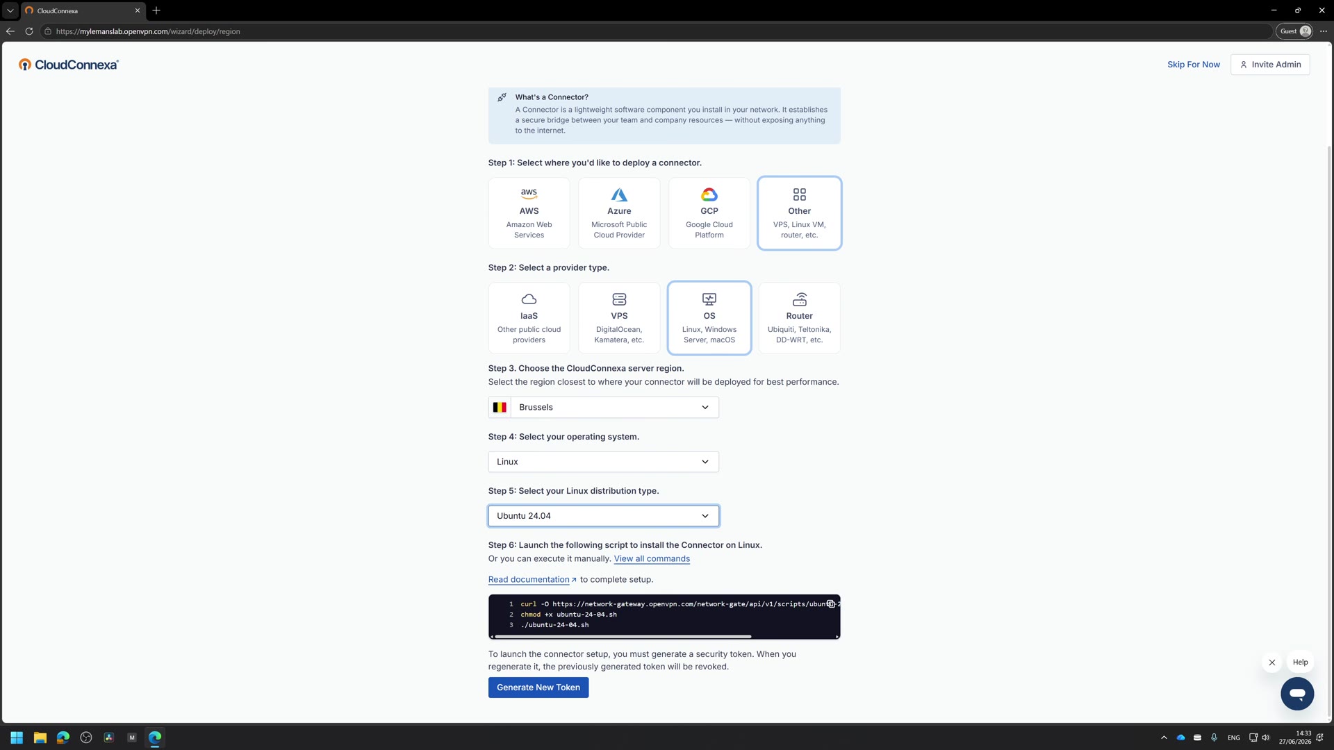Open the clock showing 14:33
This screenshot has width=1334, height=750.
(1295, 737)
